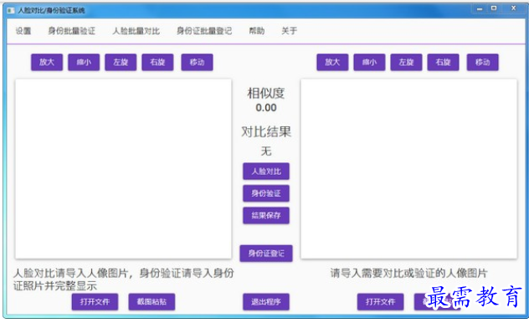Open the 设置 menu

pos(23,31)
